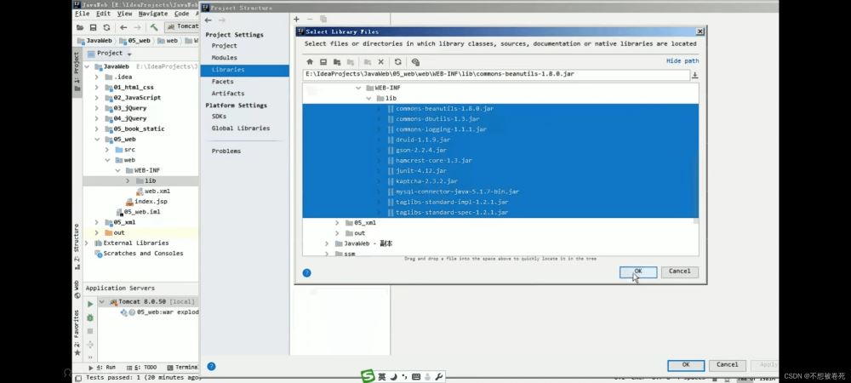The width and height of the screenshot is (851, 383).
Task: Refresh the file chooser tree
Action: [x=397, y=62]
